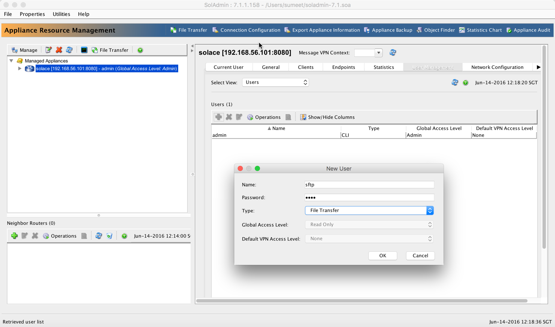This screenshot has width=555, height=327.
Task: Open the Properties menu
Action: (32, 14)
